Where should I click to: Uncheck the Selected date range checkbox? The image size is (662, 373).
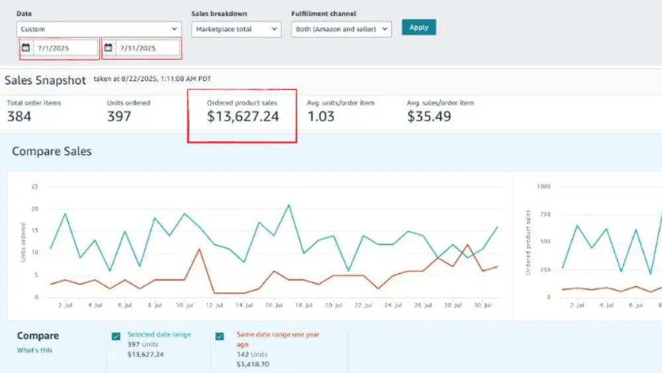(117, 337)
